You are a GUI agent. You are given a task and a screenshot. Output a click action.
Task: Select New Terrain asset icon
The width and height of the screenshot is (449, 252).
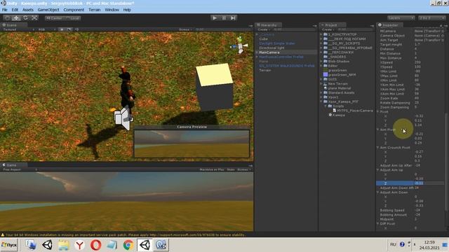(x=326, y=84)
